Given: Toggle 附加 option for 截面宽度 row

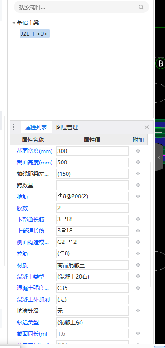Looking at the screenshot, I should click(138, 151).
